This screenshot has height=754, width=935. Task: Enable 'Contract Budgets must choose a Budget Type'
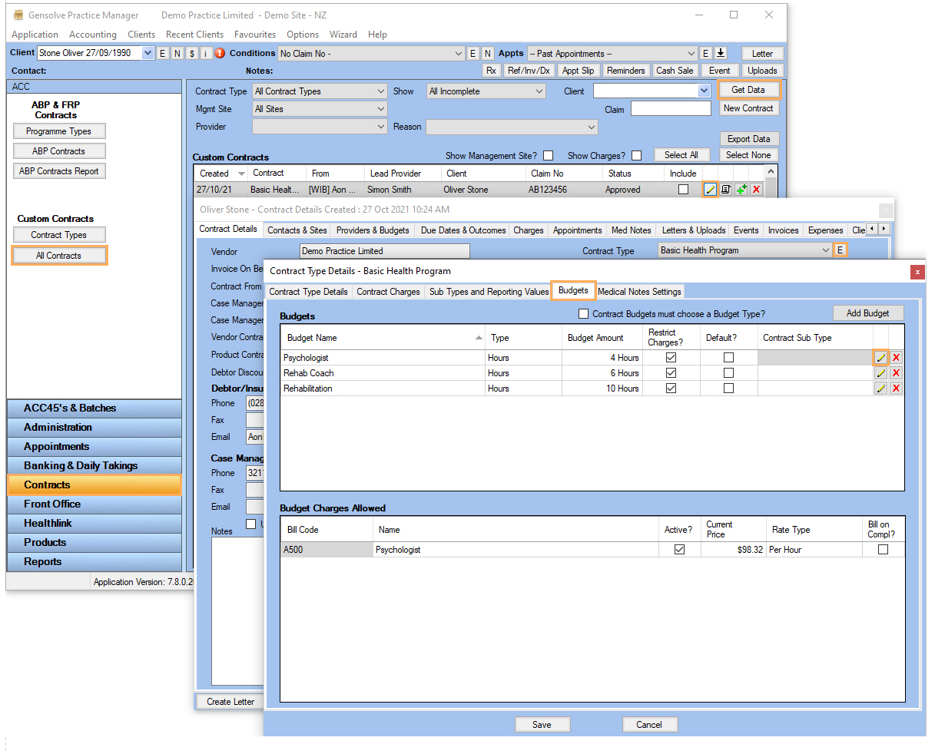point(584,313)
